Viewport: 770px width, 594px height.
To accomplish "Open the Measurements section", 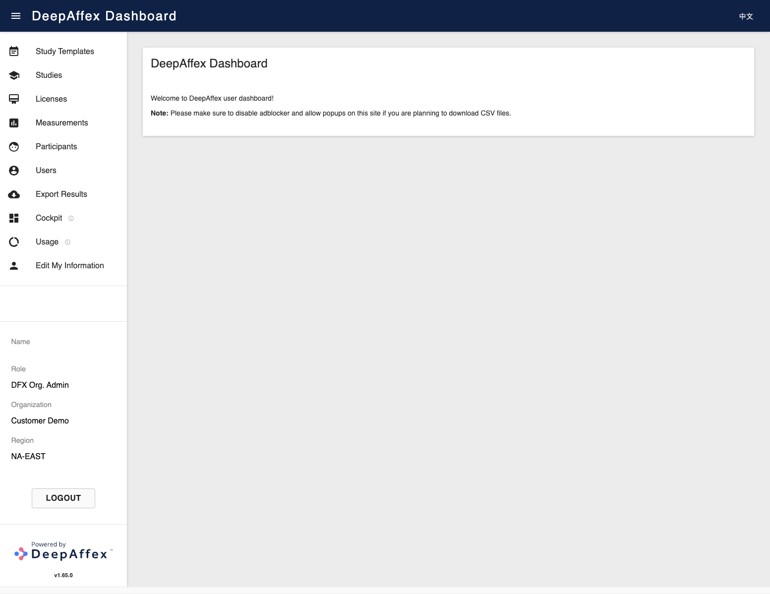I will pyautogui.click(x=63, y=122).
